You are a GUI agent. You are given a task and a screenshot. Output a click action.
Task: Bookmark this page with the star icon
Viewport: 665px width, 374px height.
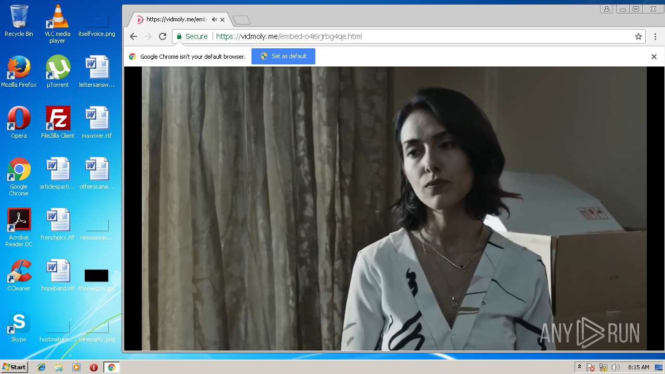click(x=639, y=36)
